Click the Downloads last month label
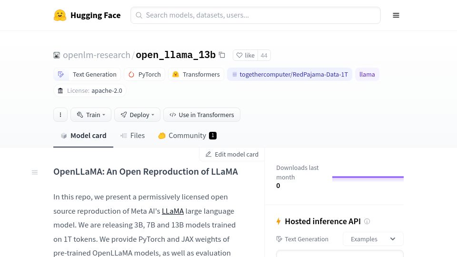Image resolution: width=457 pixels, height=257 pixels. click(x=297, y=172)
